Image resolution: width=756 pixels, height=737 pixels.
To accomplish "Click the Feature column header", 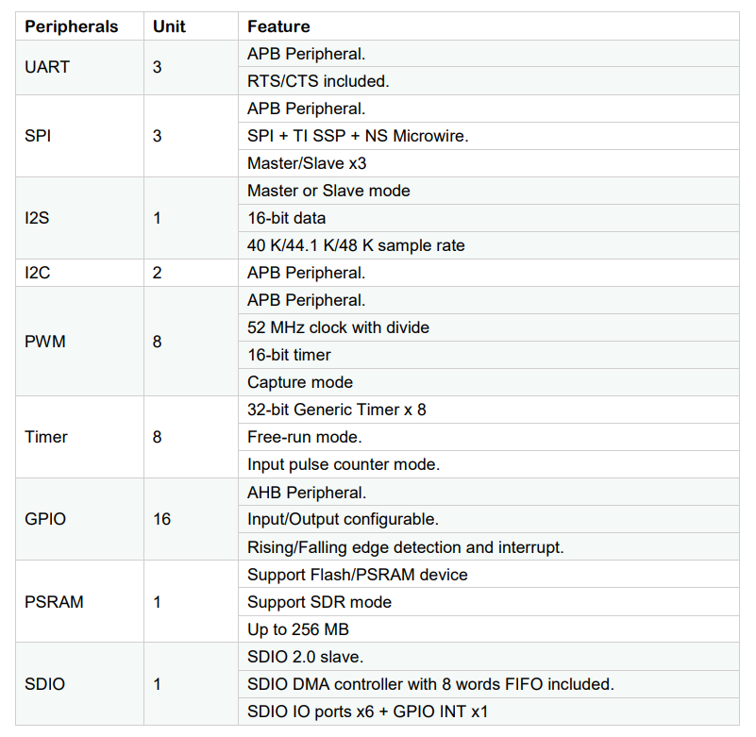I will (488, 26).
